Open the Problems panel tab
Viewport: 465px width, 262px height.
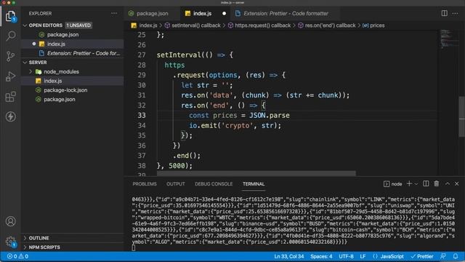tap(145, 184)
